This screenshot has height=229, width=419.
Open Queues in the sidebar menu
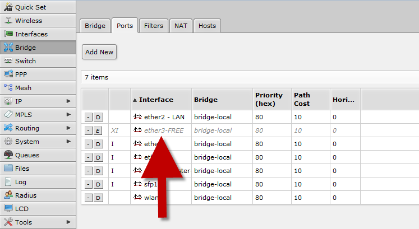38,155
